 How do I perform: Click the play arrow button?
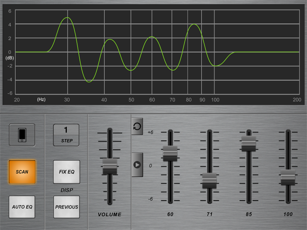[137, 165]
